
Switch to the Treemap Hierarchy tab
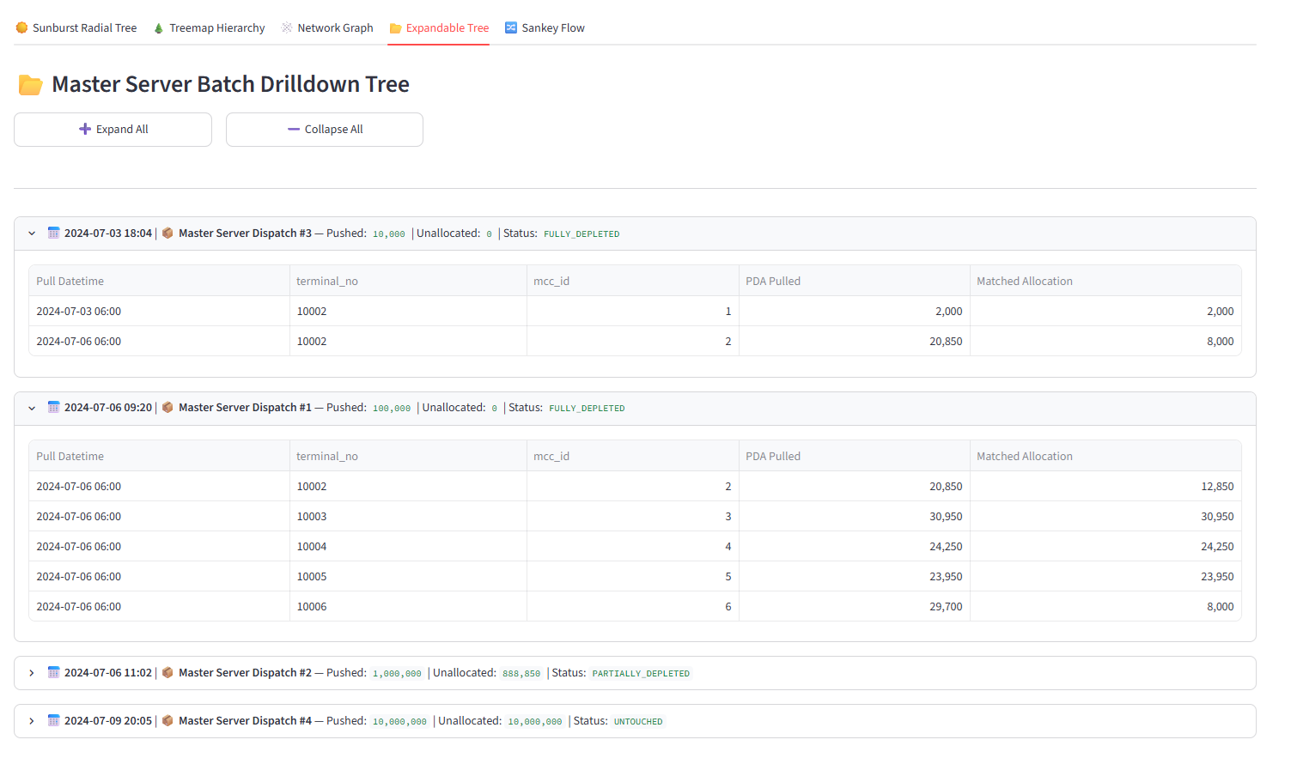(209, 28)
